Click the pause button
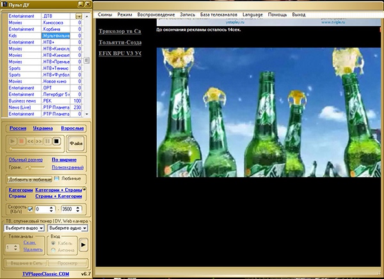Image resolution: width=384 pixels, height=279 pixels. (47, 141)
